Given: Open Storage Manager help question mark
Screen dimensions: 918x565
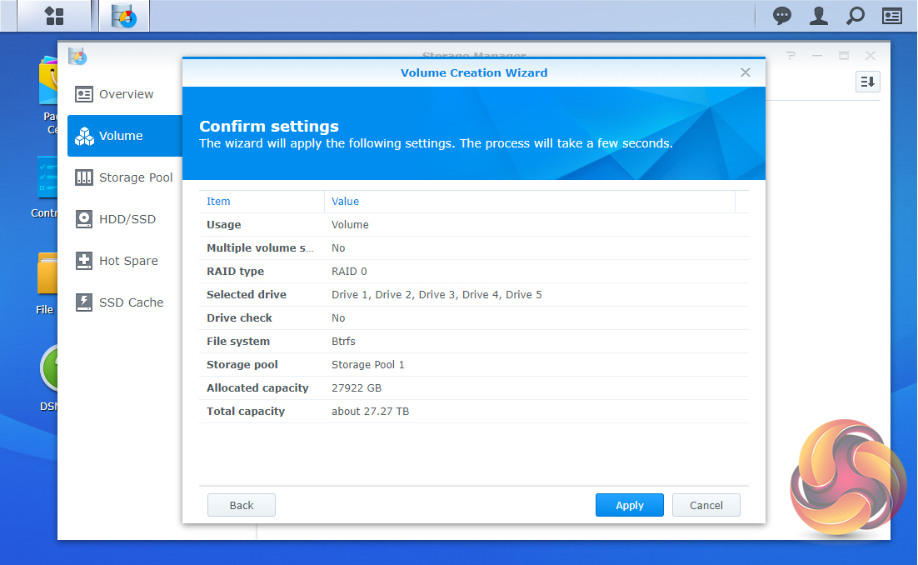Looking at the screenshot, I should point(791,56).
